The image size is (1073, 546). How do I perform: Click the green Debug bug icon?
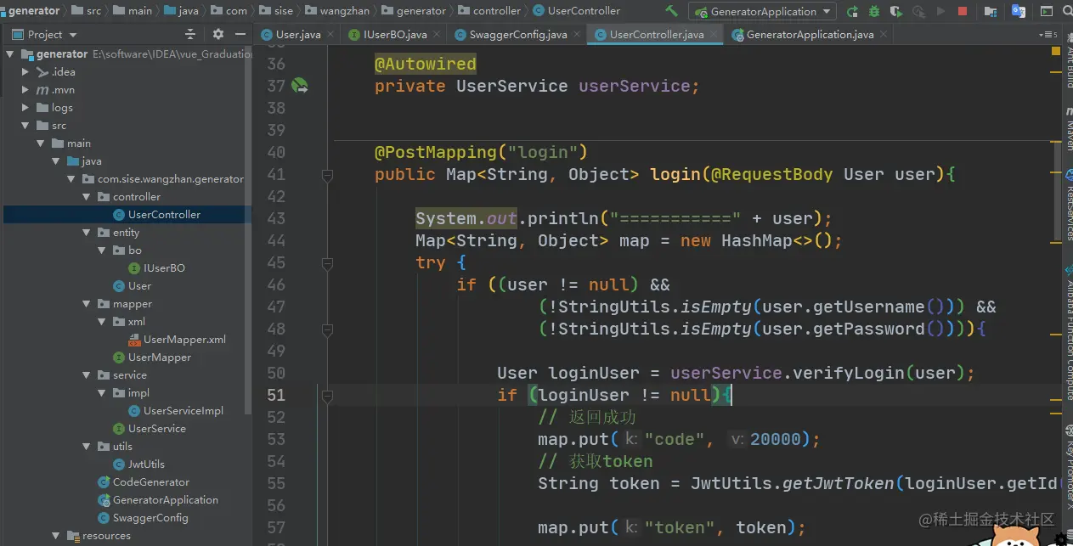[874, 11]
